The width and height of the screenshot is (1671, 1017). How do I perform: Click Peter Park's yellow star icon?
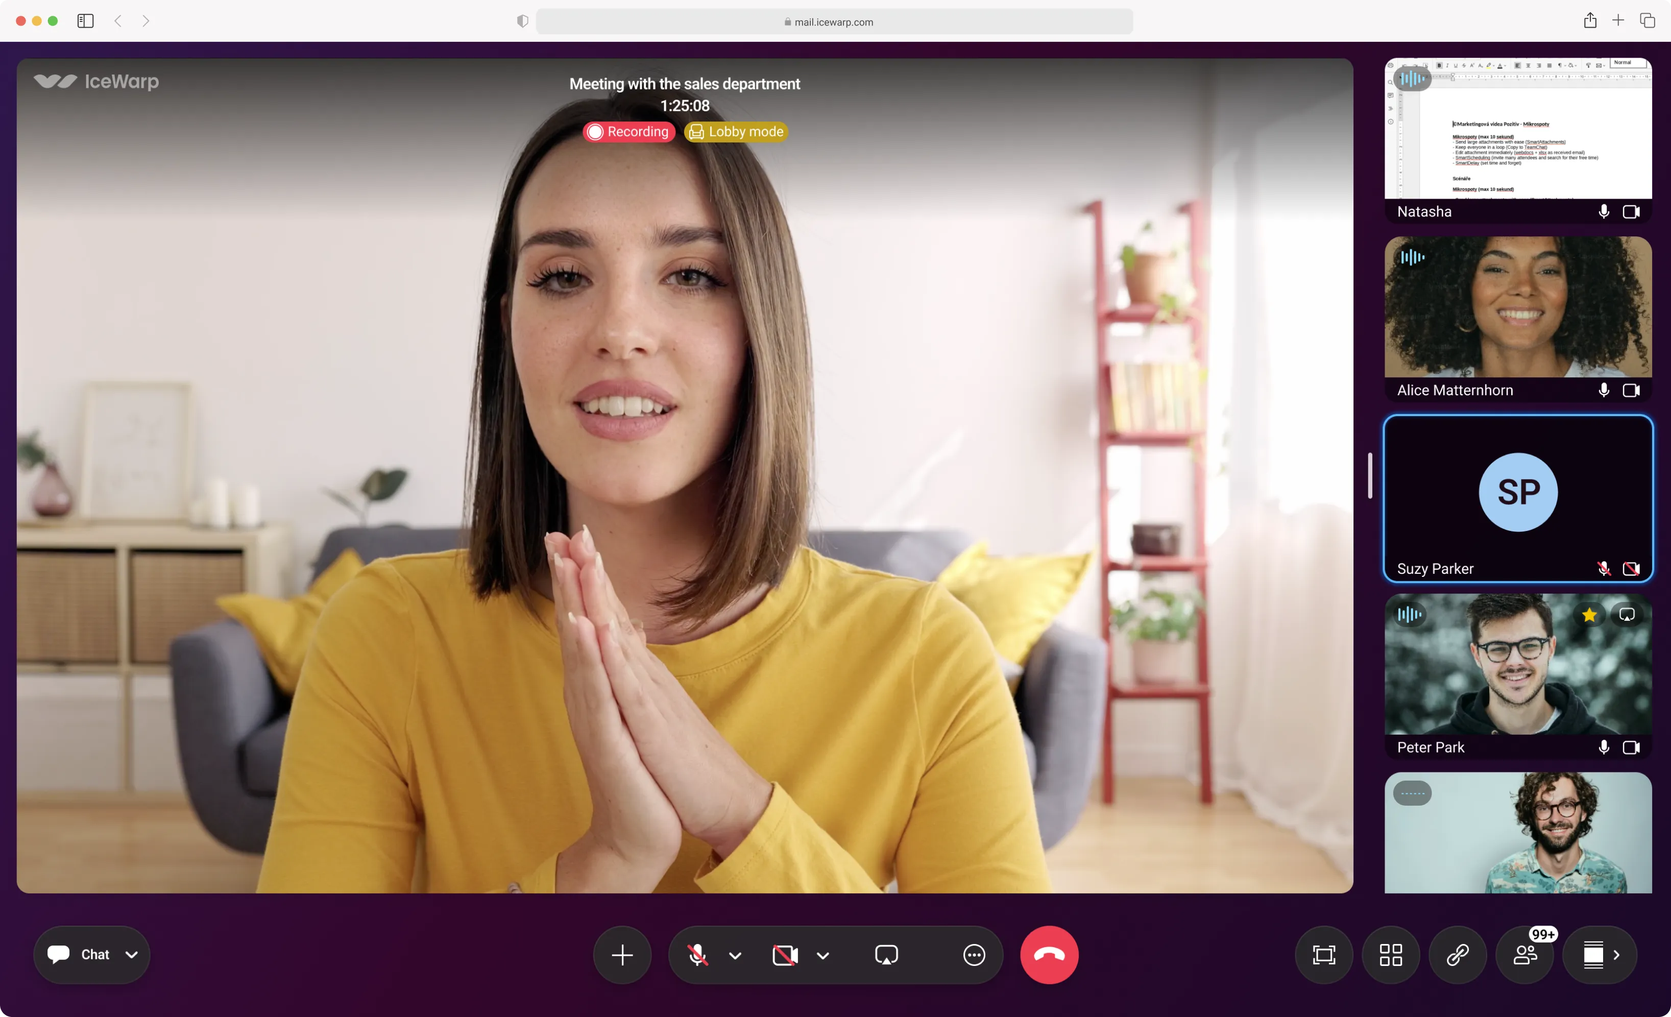tap(1589, 615)
